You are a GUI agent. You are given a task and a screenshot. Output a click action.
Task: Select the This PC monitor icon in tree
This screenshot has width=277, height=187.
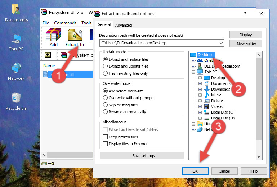point(200,72)
